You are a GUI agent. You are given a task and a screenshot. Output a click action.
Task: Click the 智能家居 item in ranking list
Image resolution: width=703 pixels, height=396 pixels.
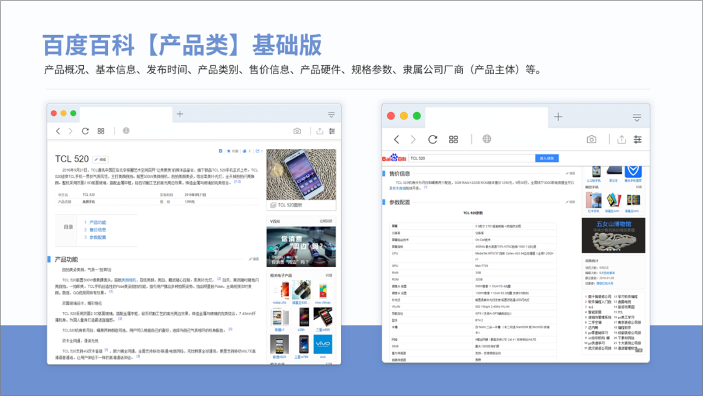click(595, 312)
